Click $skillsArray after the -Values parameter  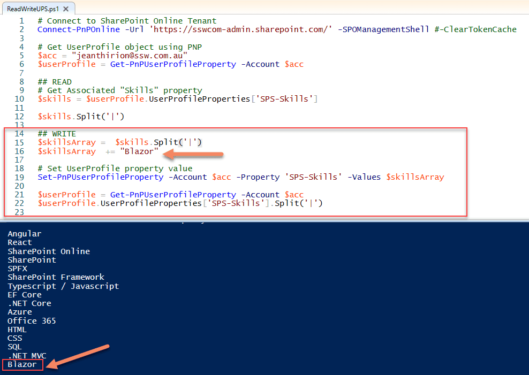(x=415, y=177)
